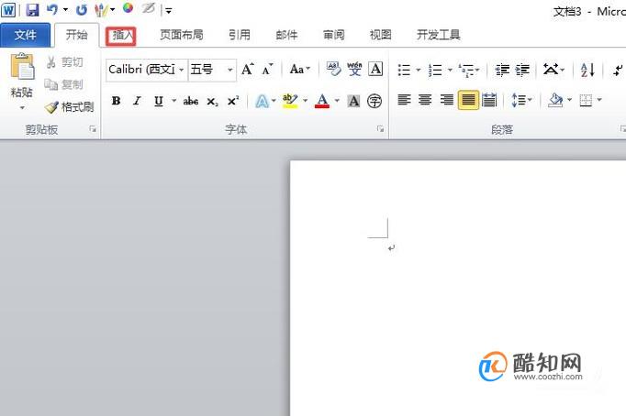
Task: Open Undo history dropdown arrow
Action: tap(65, 10)
